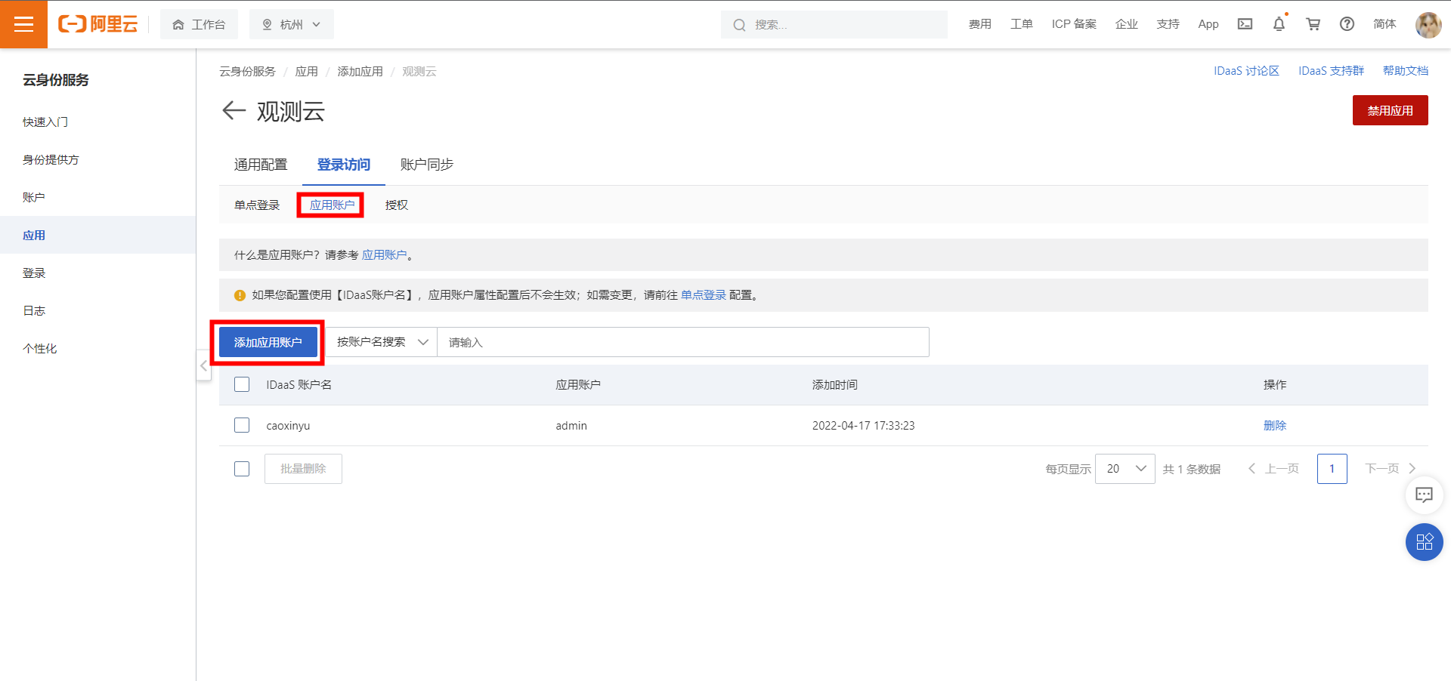This screenshot has width=1451, height=681.
Task: Switch to the 通用配置 tab
Action: [x=261, y=165]
